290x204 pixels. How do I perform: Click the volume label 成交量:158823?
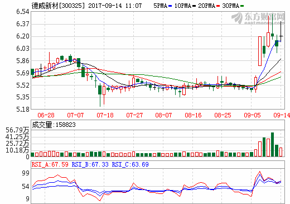[54, 125]
